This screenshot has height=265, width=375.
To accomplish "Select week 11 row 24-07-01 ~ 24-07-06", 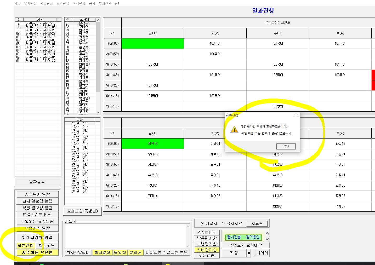I will (x=38, y=27).
